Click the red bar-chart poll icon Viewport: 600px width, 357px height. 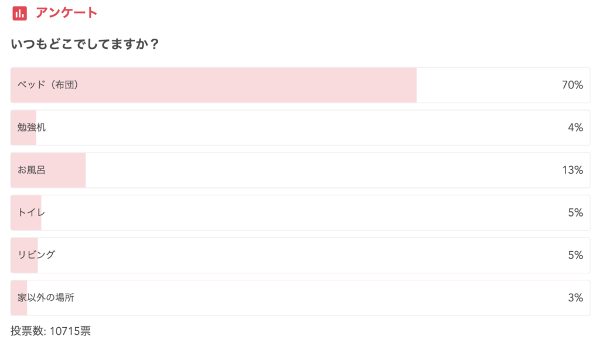19,13
